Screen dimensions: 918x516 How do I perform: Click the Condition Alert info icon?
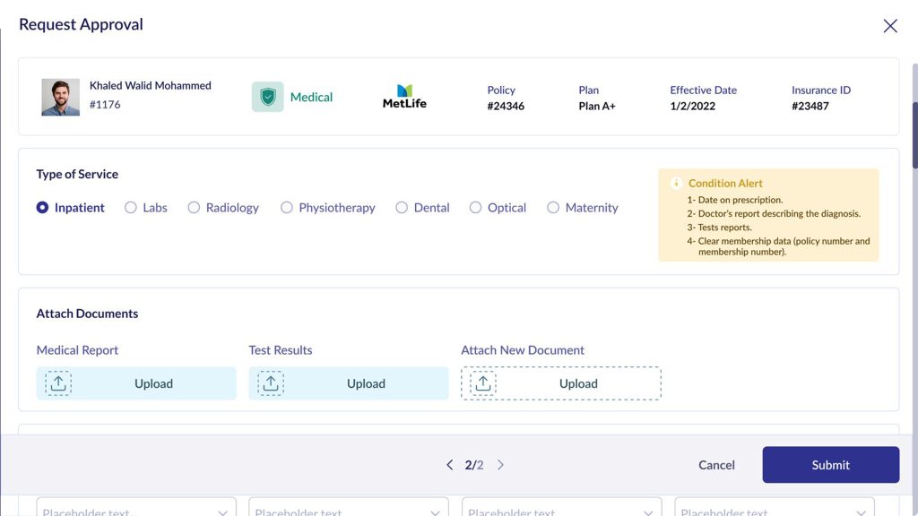coord(676,183)
